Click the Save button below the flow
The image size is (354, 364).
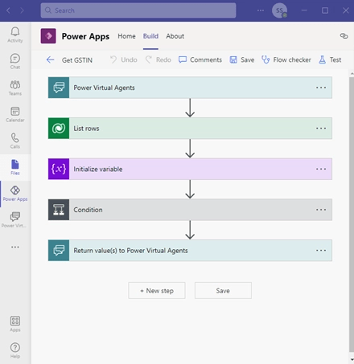[223, 290]
